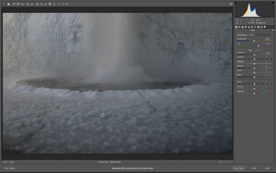Open the Snapshots panel tab
Screen dimensions: 276x173
point(265,27)
